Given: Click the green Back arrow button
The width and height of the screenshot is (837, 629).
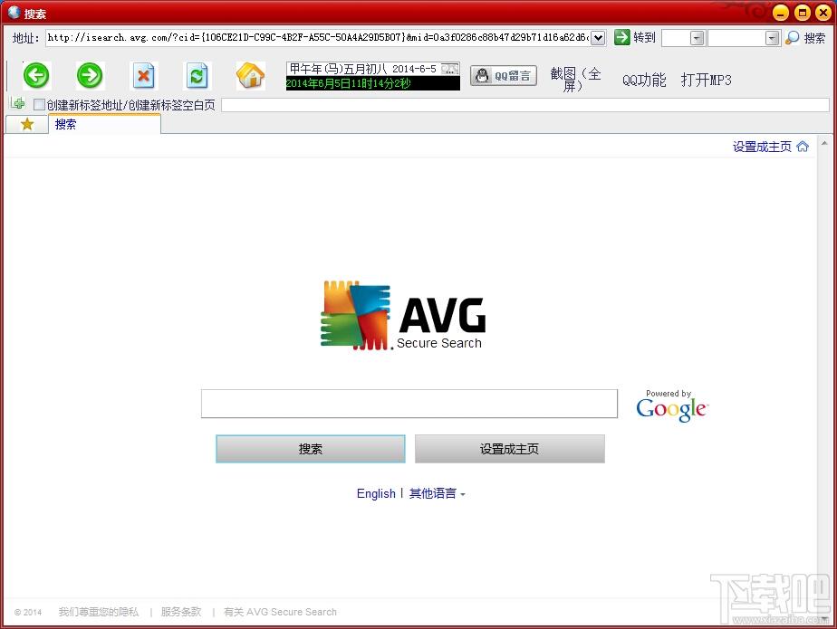Looking at the screenshot, I should click(36, 75).
